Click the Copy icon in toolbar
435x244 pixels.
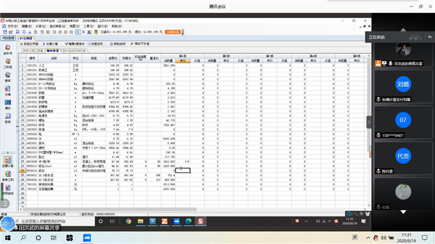pyautogui.click(x=24, y=32)
